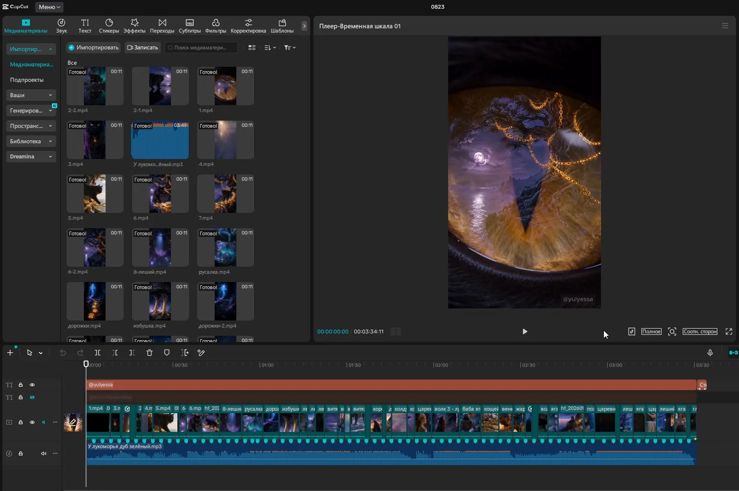Image resolution: width=739 pixels, height=491 pixels.
Task: Open the Эффекты tab
Action: 135,26
